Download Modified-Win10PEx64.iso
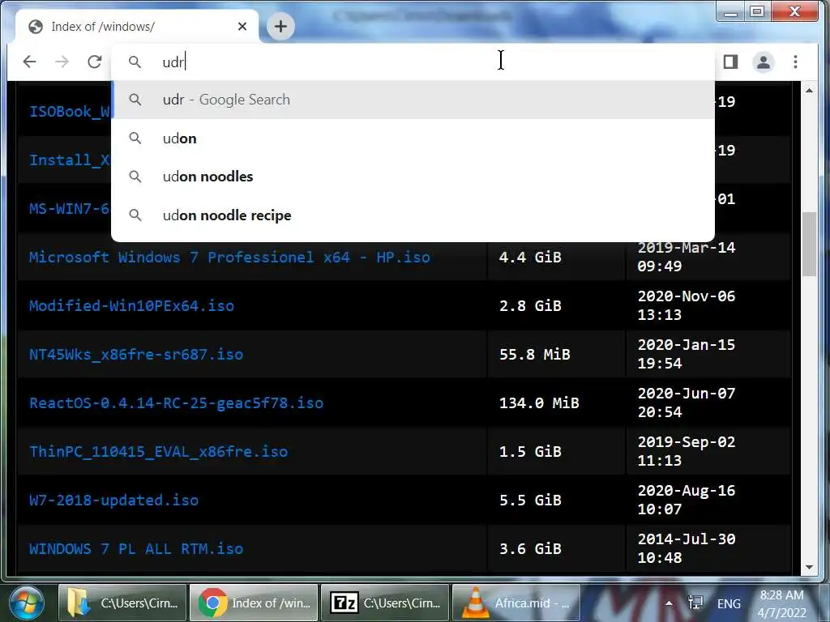 131,305
